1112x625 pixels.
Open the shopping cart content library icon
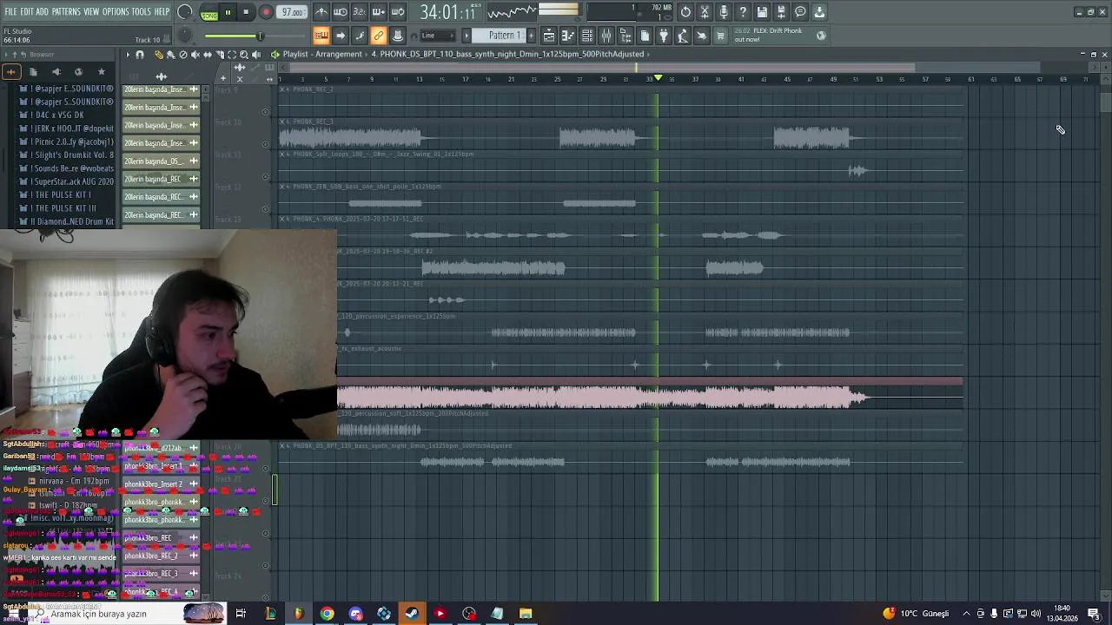pyautogui.click(x=720, y=36)
